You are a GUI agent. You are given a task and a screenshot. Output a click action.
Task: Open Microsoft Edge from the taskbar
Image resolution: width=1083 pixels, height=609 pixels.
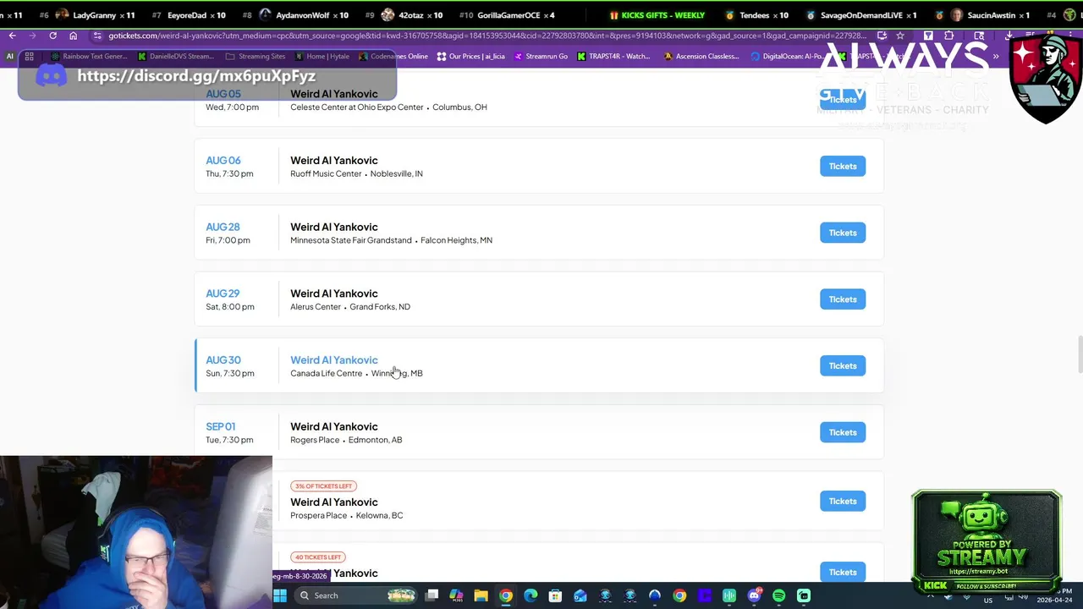pyautogui.click(x=531, y=595)
